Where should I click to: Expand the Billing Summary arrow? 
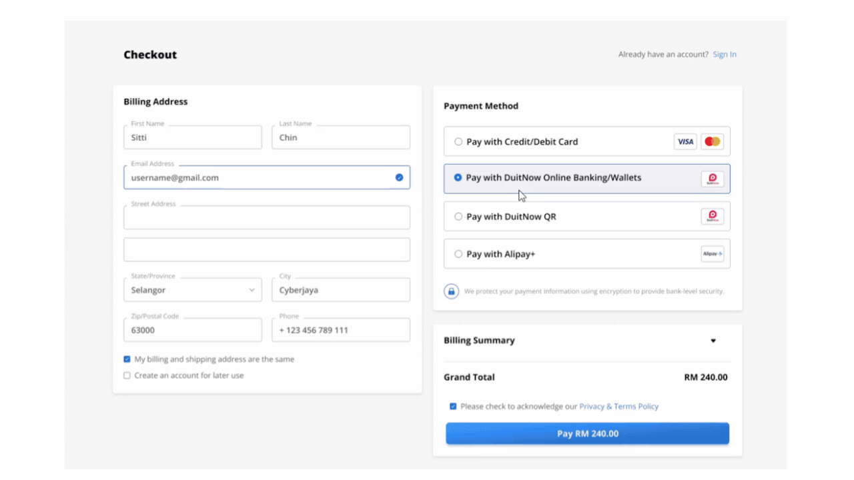tap(713, 341)
